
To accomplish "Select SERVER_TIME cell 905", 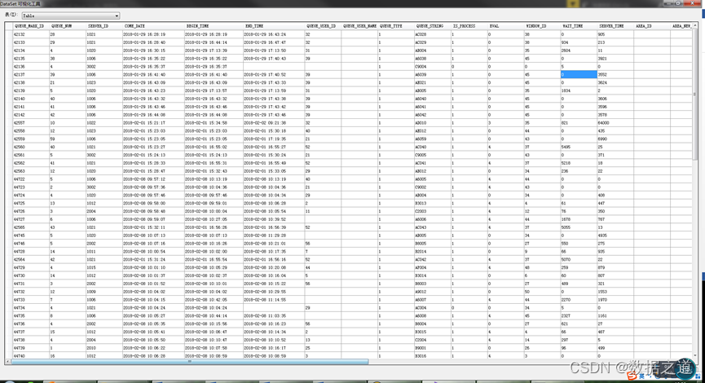I will point(615,34).
